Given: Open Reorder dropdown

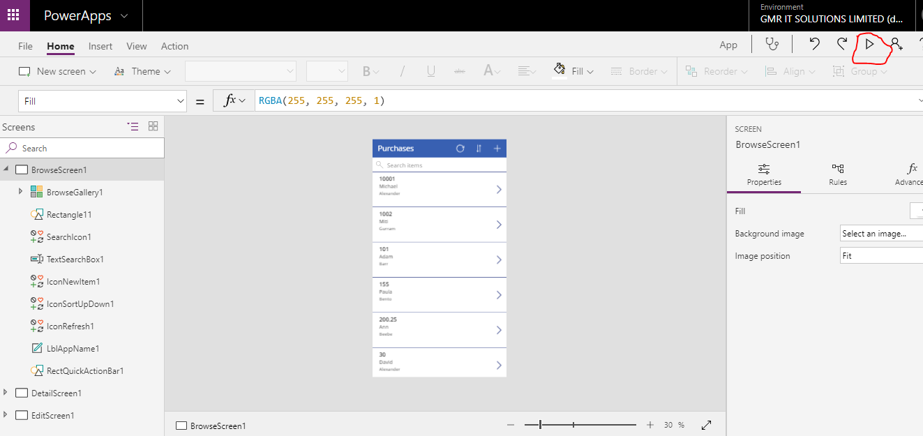Looking at the screenshot, I should (716, 71).
